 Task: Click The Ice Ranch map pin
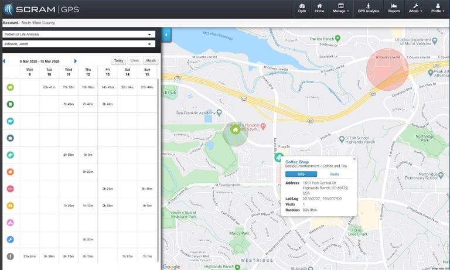337,38
